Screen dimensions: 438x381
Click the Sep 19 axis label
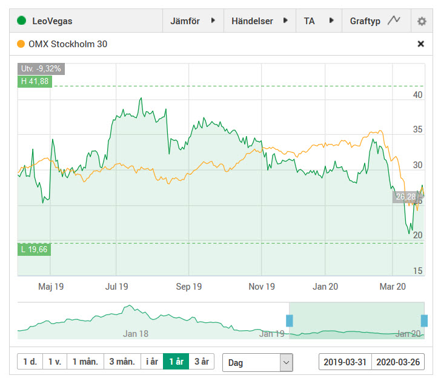[189, 287]
